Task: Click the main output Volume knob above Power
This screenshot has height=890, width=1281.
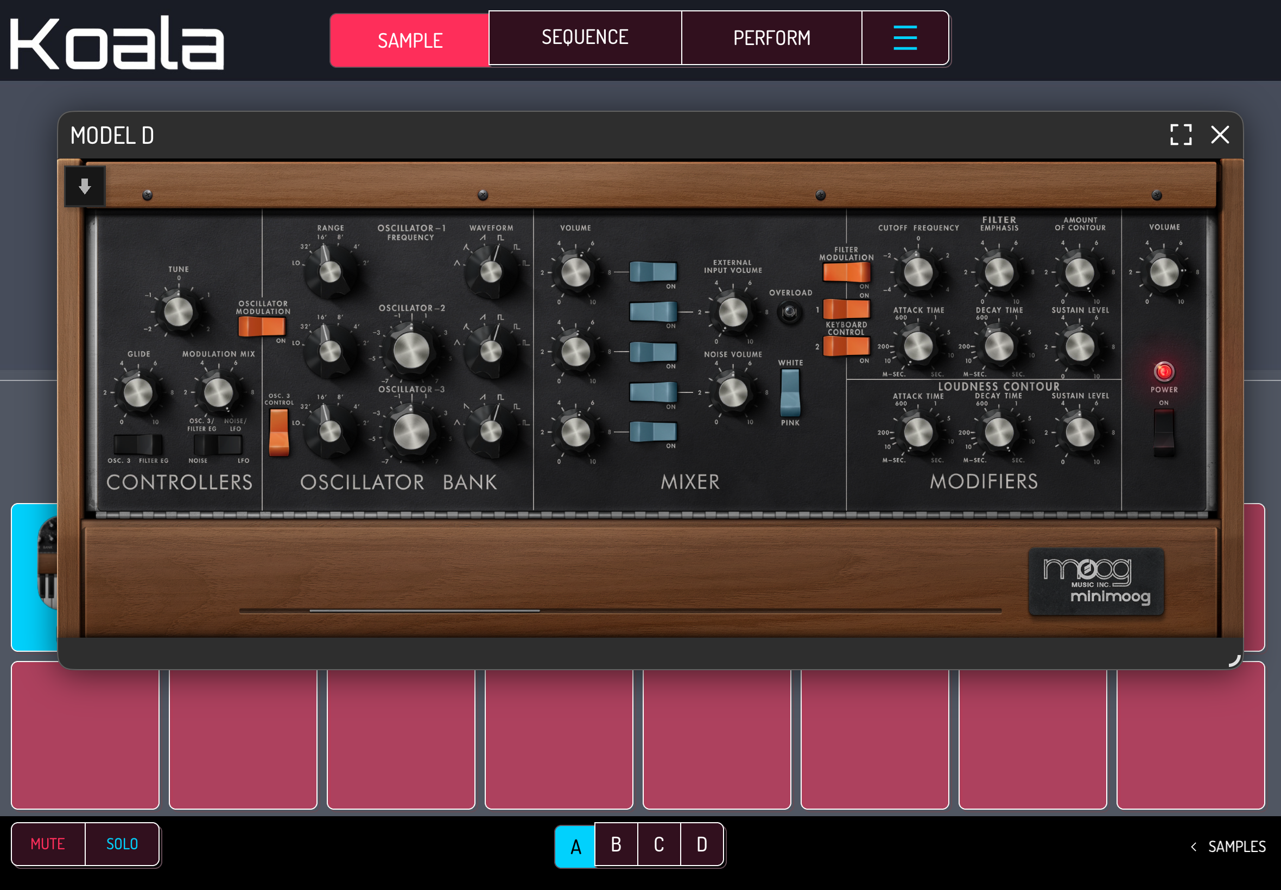Action: pos(1164,272)
